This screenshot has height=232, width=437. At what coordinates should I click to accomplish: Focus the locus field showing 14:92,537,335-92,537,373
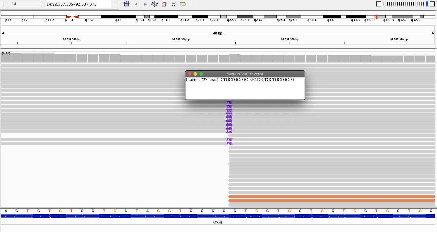tap(78, 4)
